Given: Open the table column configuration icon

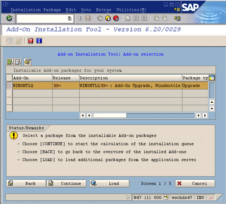Looking at the screenshot, I should (212, 78).
